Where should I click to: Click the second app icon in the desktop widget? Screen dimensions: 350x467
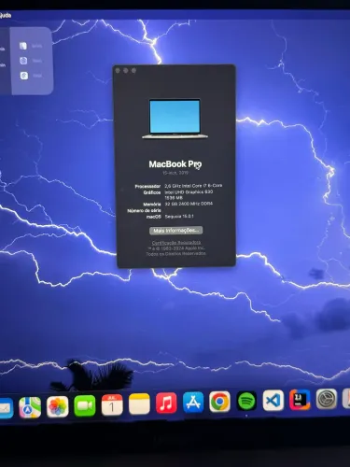click(23, 61)
